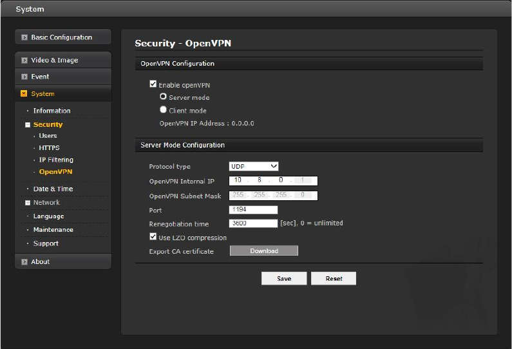Toggle Use LZO compression checkbox

coord(153,236)
